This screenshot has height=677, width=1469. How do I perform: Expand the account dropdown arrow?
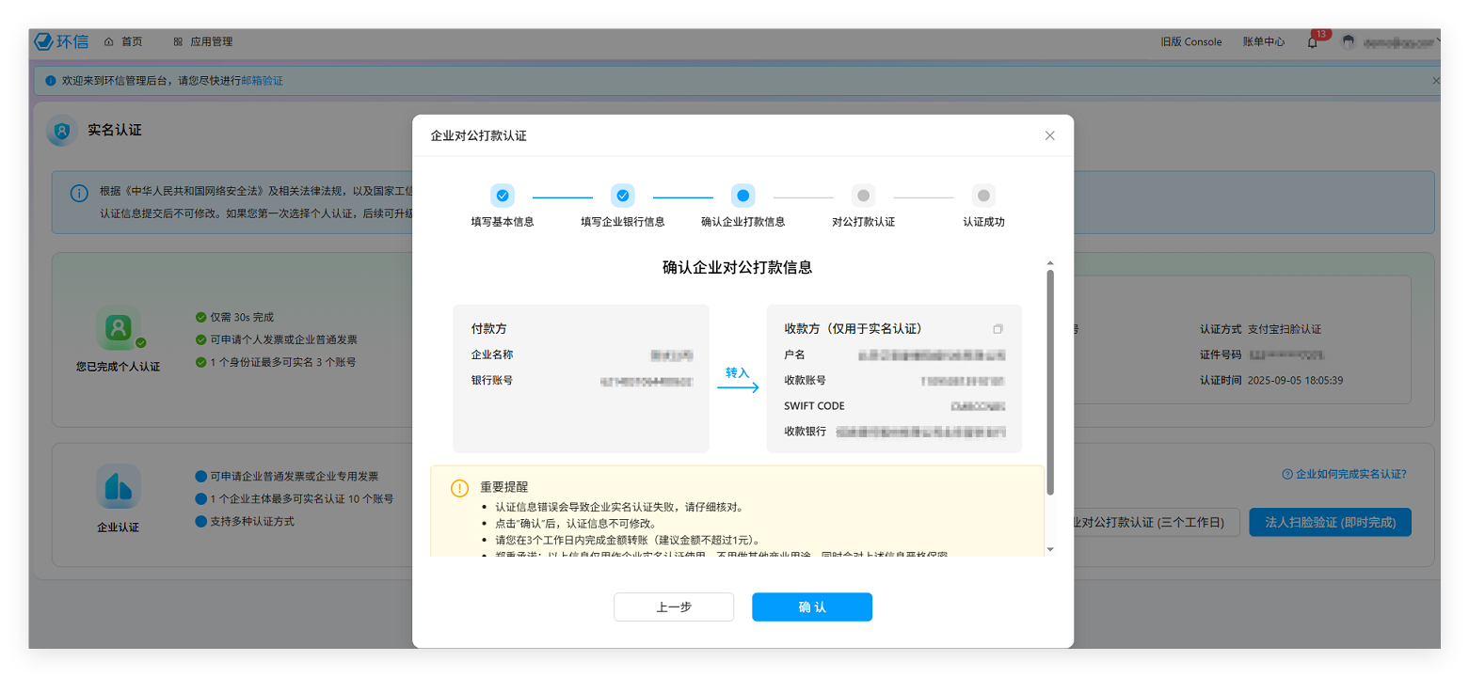point(1439,42)
